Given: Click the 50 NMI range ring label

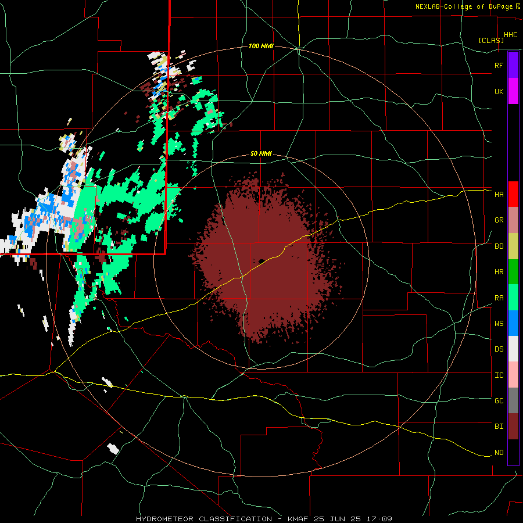Looking at the screenshot, I should click(261, 154).
